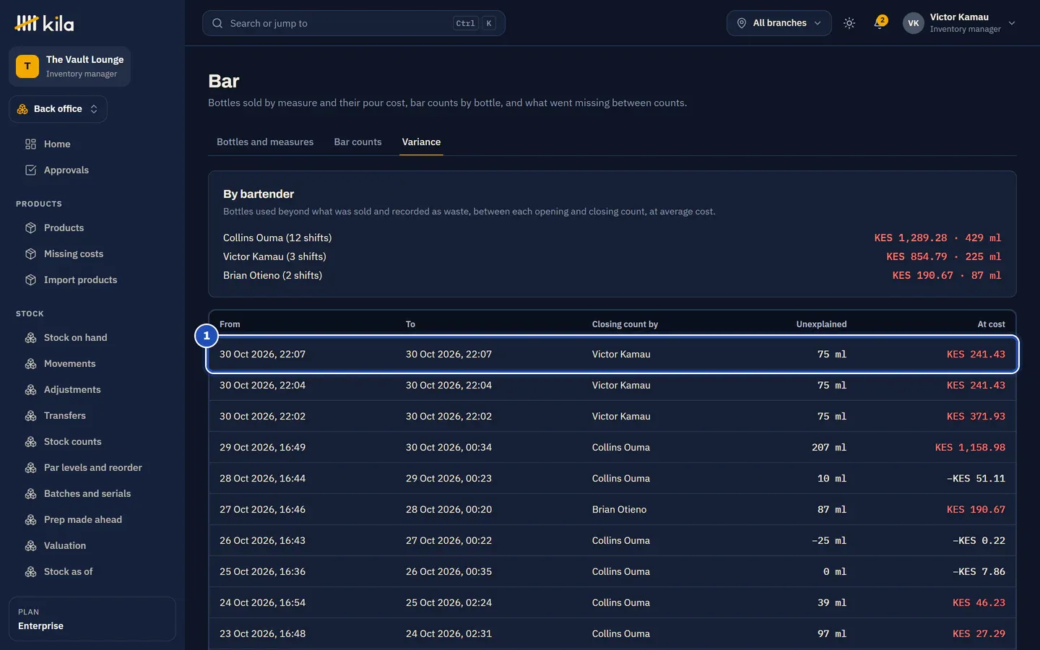Click the Batches and serials icon
The width and height of the screenshot is (1040, 650).
click(30, 493)
